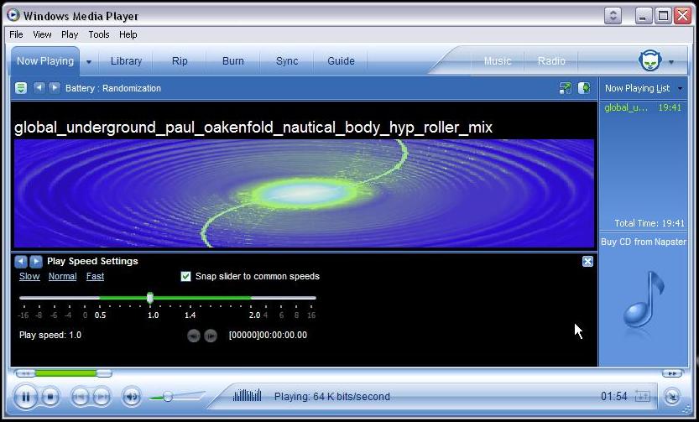The width and height of the screenshot is (699, 422).
Task: Close the Play Speed Settings pane
Action: pos(587,262)
